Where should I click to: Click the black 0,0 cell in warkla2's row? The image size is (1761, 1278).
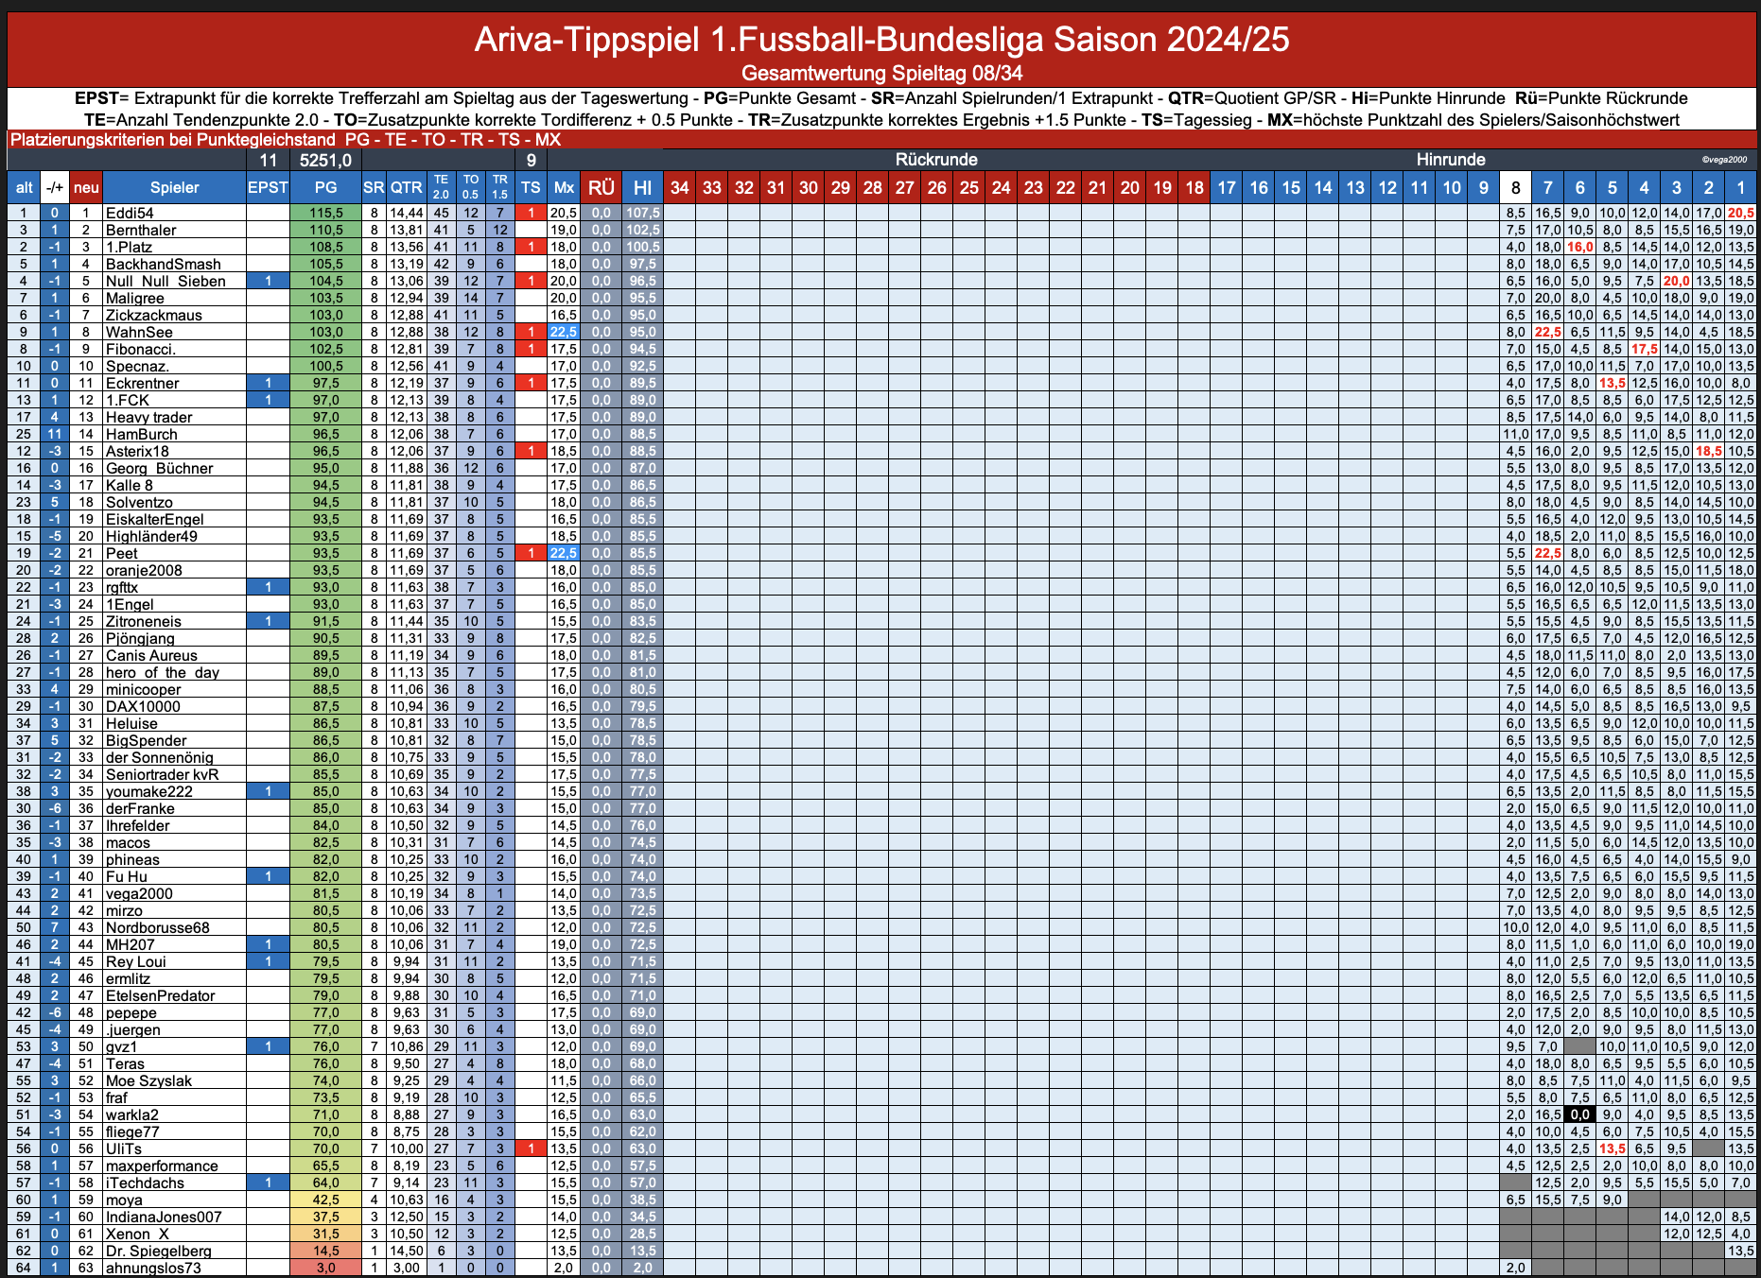coord(1580,1114)
